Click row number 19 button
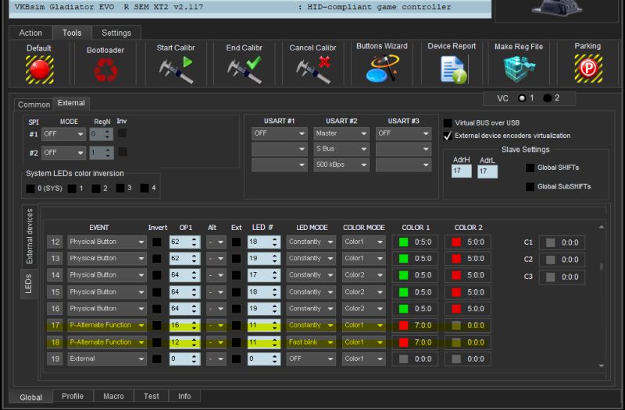Screen dimensions: 625x410 tap(55, 359)
